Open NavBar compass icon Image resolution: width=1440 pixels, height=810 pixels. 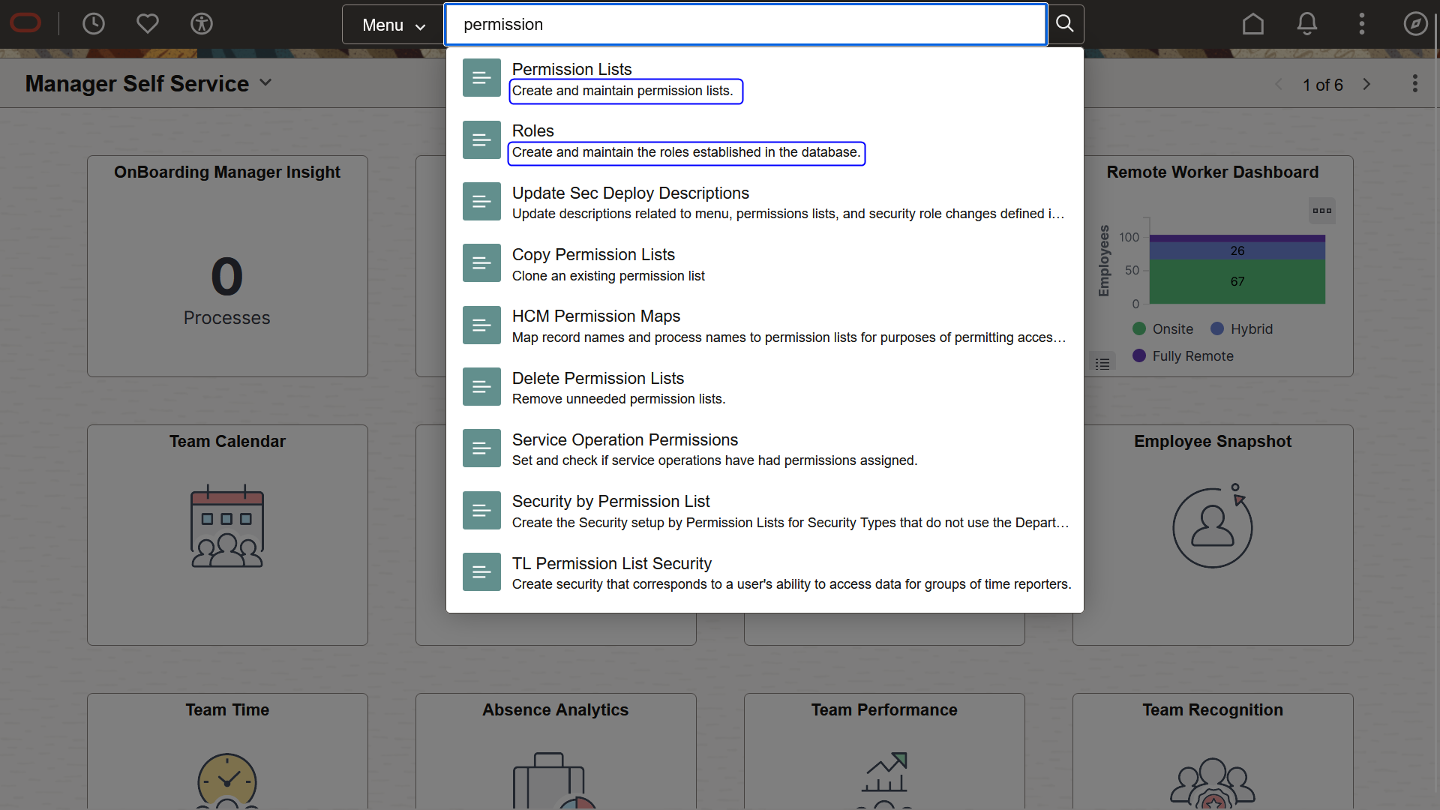coord(1415,24)
